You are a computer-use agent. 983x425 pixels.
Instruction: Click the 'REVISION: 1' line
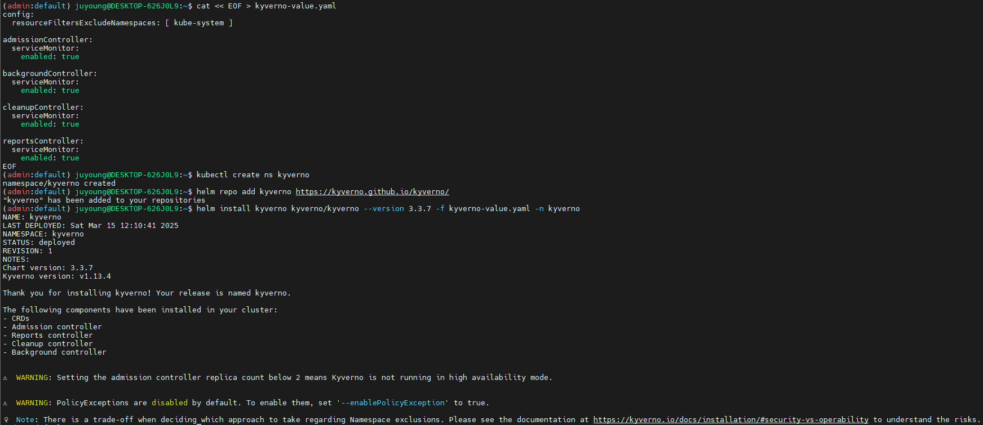point(28,251)
